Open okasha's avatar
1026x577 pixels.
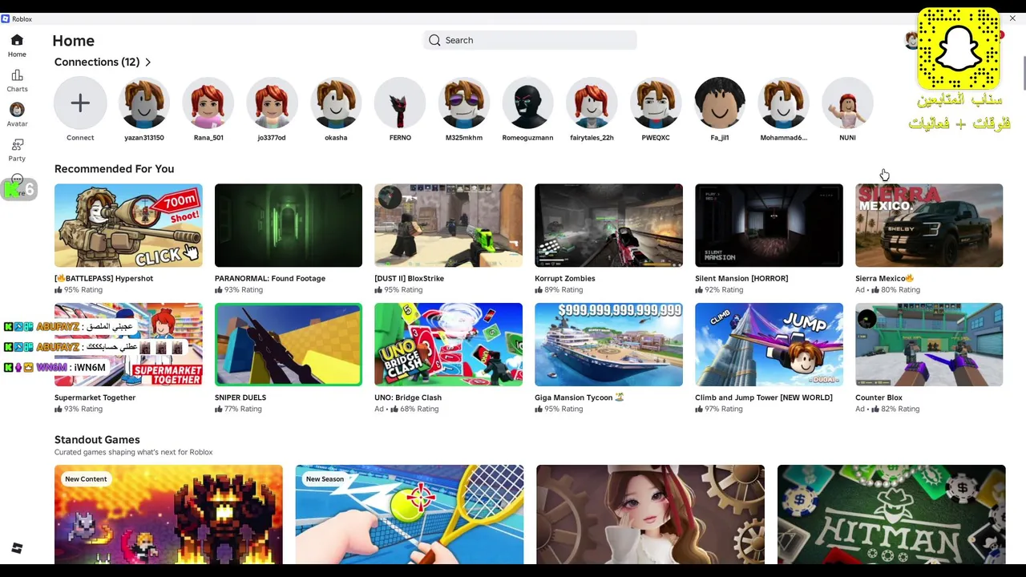click(x=336, y=103)
